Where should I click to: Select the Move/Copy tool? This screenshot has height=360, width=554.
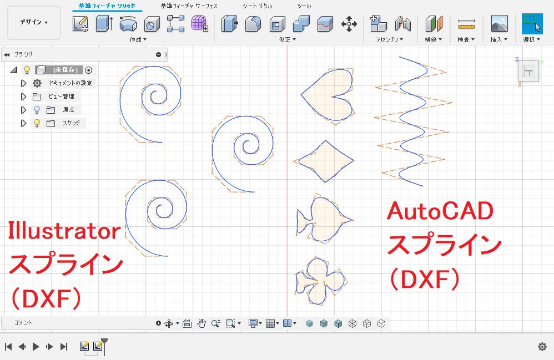[349, 24]
